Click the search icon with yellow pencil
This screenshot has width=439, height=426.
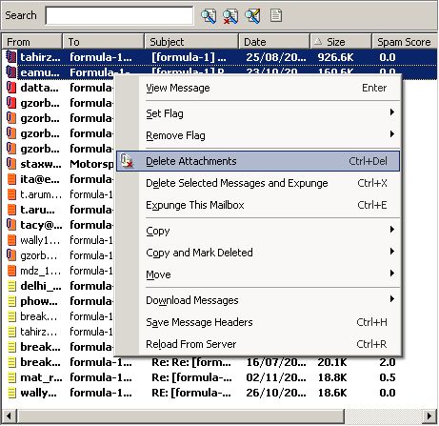(x=252, y=16)
